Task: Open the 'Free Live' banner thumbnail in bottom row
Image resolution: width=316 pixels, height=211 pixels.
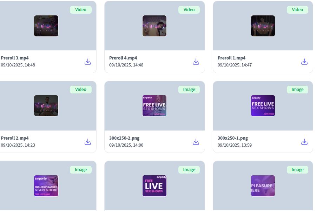Action: click(154, 186)
